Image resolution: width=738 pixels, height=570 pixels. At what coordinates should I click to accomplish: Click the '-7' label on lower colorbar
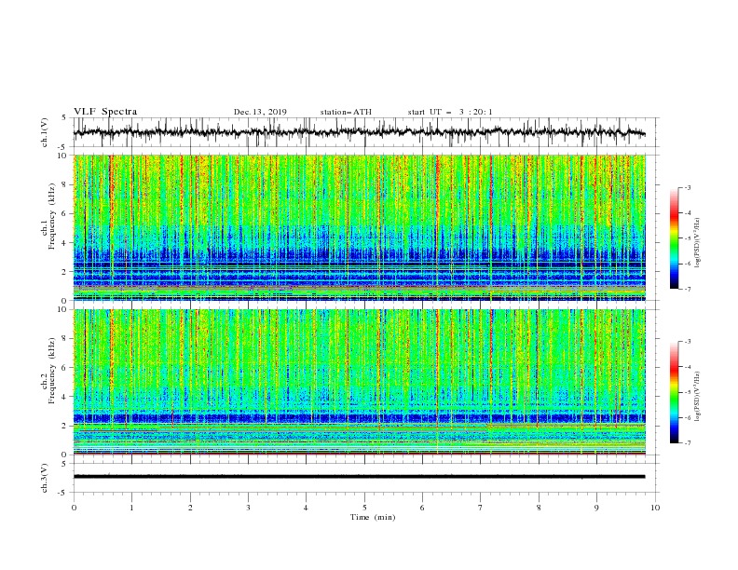[x=687, y=442]
